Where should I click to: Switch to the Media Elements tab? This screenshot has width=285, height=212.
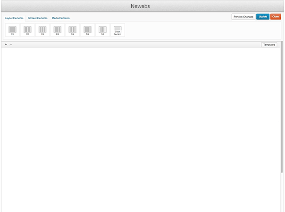point(61,18)
